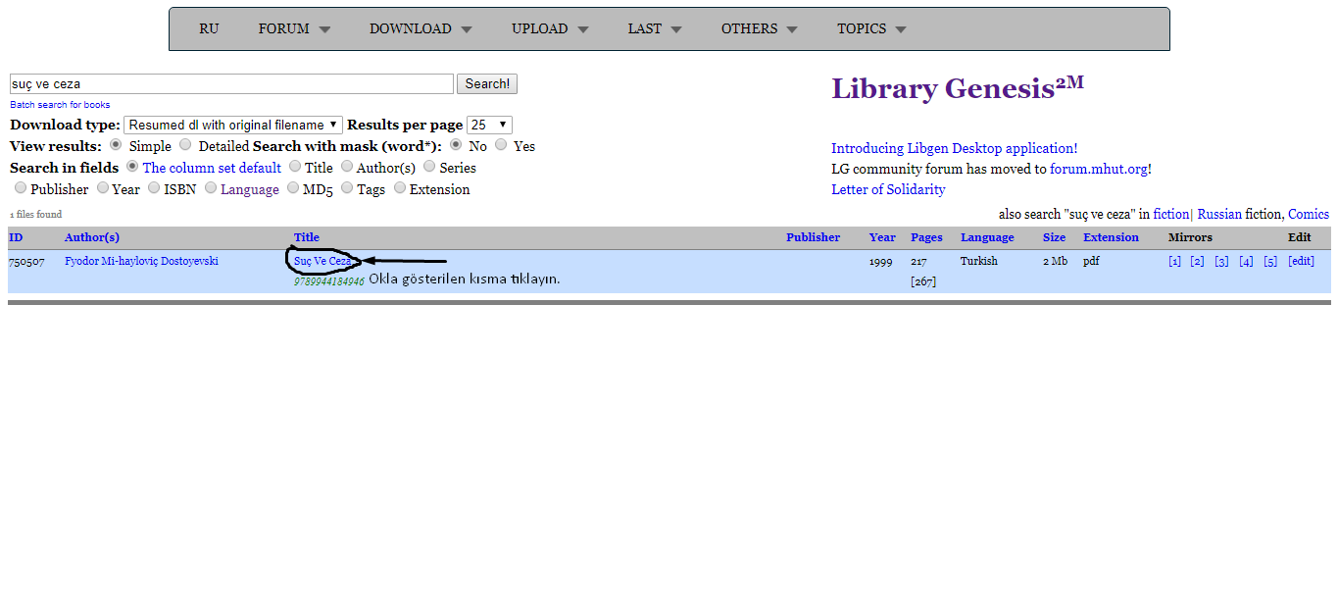Viewport: 1338px width, 610px height.
Task: Sort by Extension column header
Action: tap(1111, 237)
